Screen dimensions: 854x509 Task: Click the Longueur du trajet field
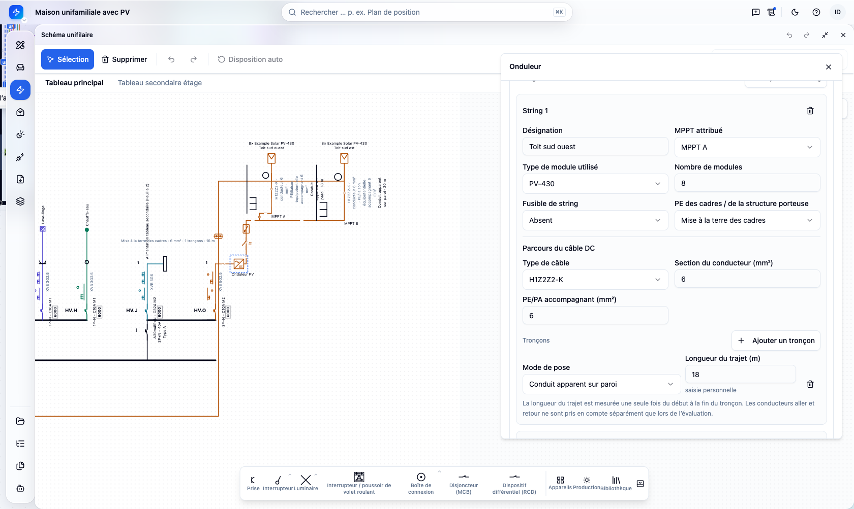tap(740, 375)
